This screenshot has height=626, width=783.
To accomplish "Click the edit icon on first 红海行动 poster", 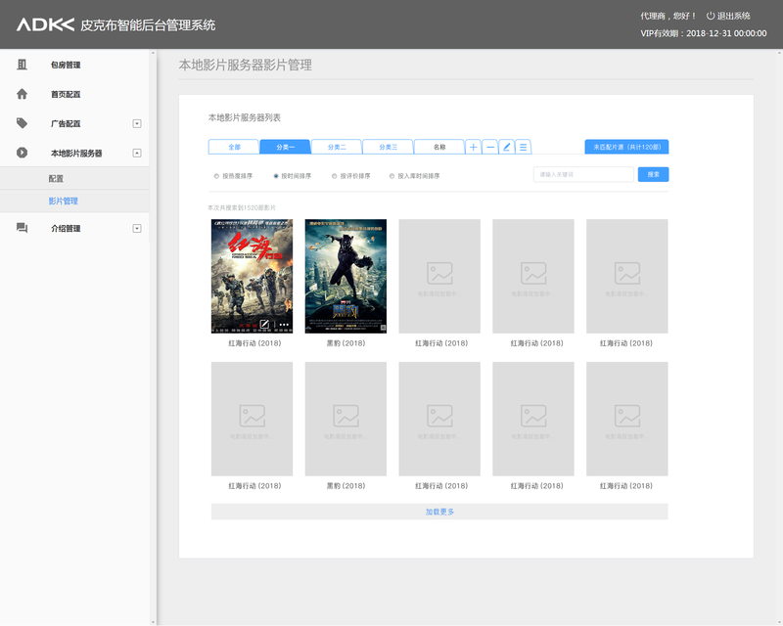I will tap(264, 324).
